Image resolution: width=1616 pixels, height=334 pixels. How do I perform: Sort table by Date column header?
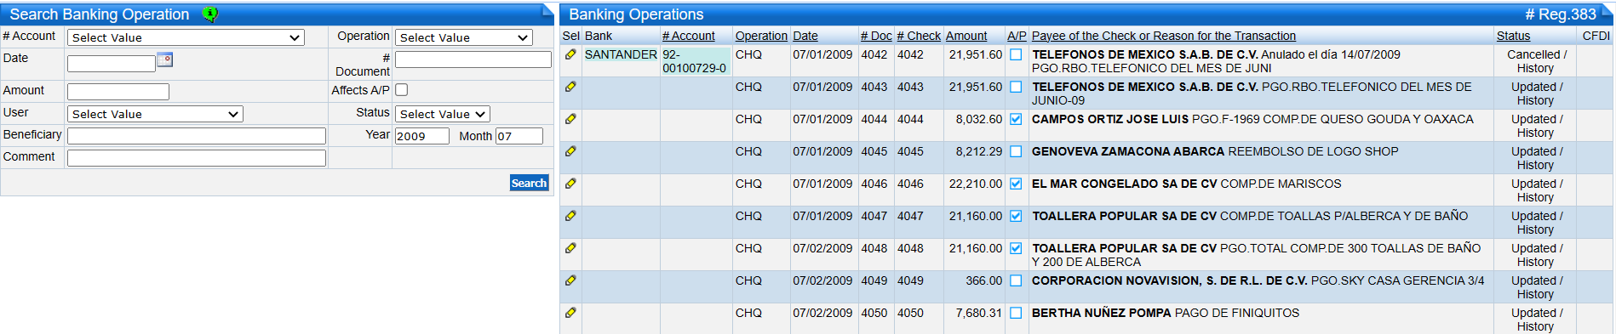coord(805,36)
